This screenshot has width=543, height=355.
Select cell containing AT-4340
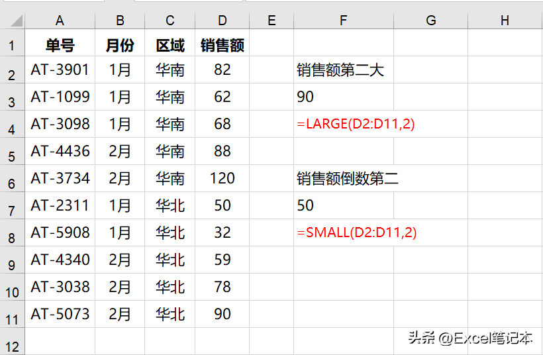point(60,260)
